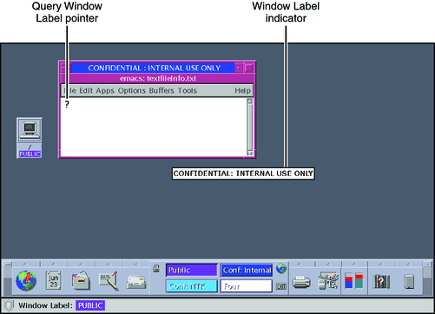Click the Exit button below small globe
This screenshot has width=435, height=314.
tap(281, 286)
